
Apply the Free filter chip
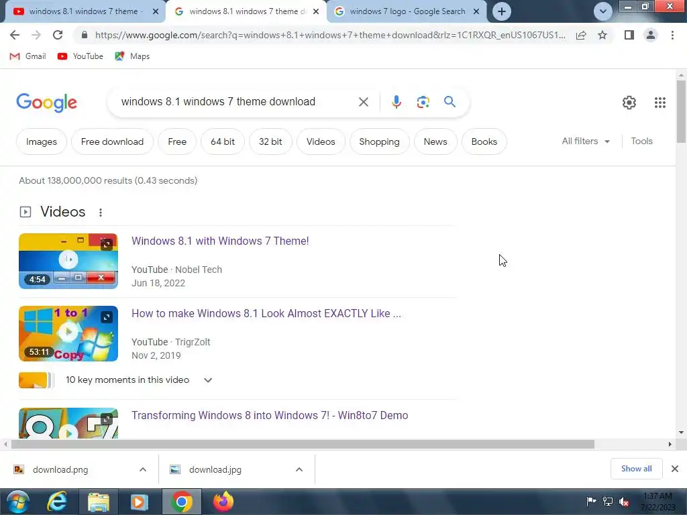tap(177, 141)
